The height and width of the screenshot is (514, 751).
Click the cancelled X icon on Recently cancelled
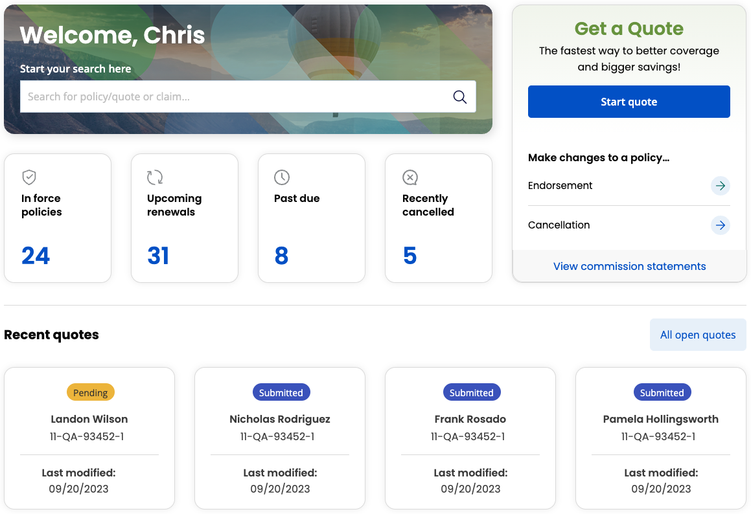click(x=410, y=177)
